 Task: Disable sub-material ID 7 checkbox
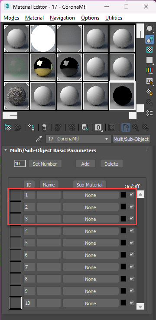(132, 267)
